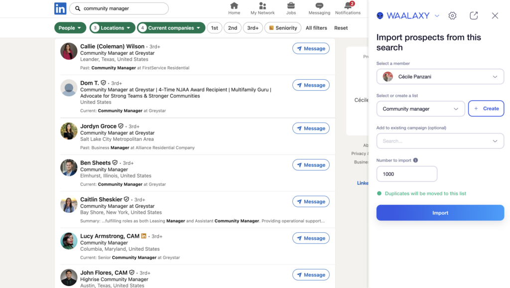
Task: Click the Number to import field
Action: 406,174
